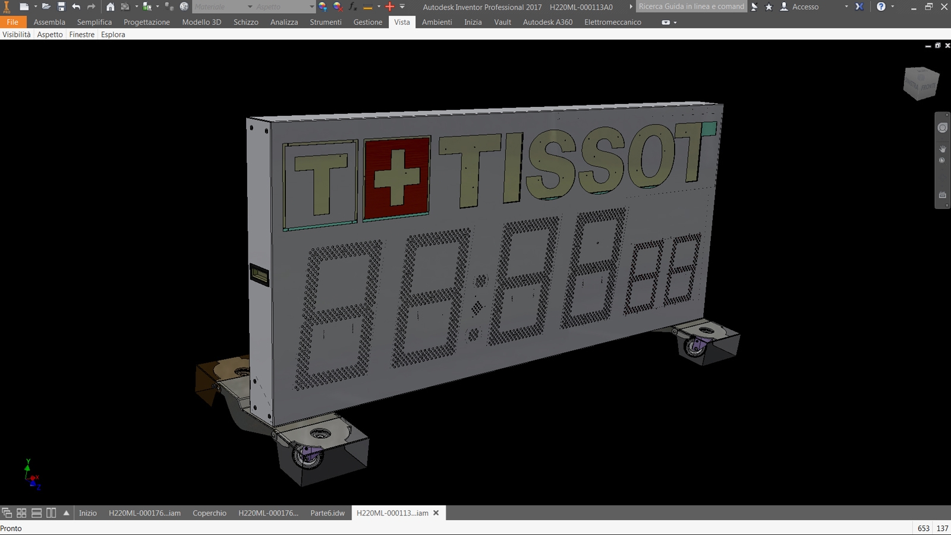Expand the dropdown after the Update icon
Screen dimensions: 951x535
pos(136,7)
